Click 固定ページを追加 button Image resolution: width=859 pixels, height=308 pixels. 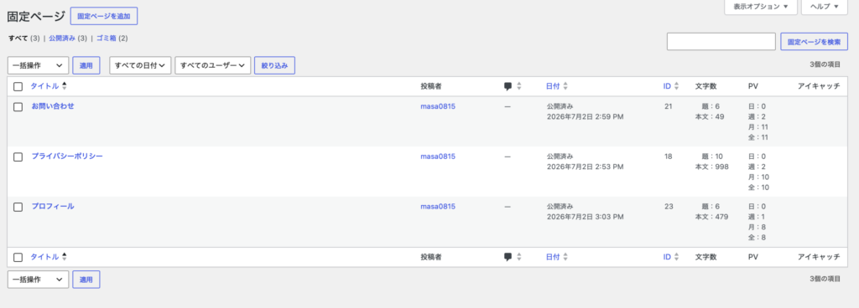click(x=104, y=17)
